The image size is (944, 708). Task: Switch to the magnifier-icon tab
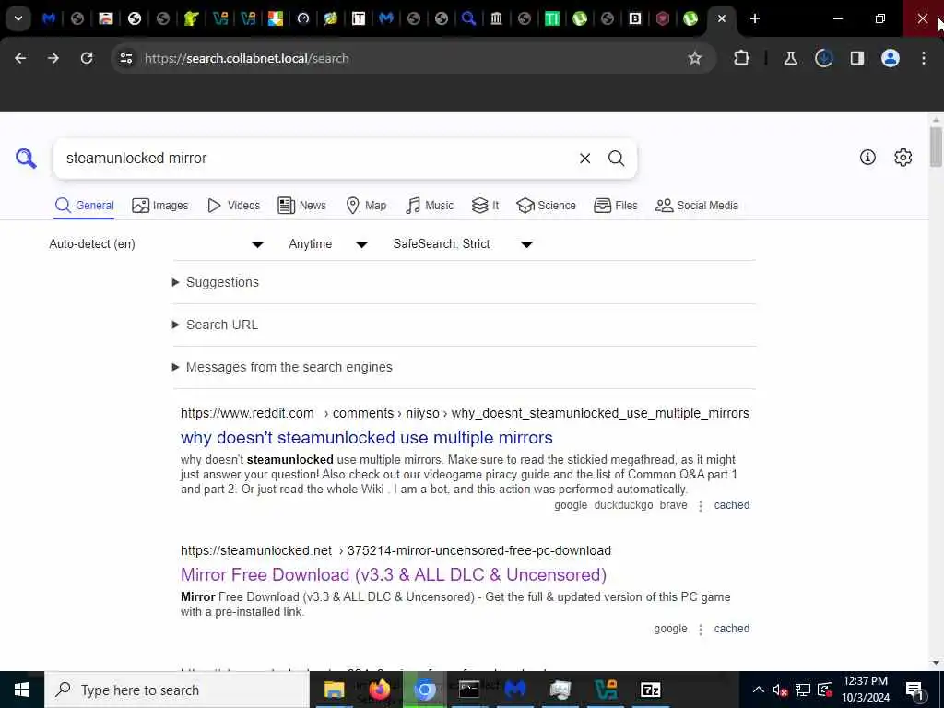tap(468, 18)
